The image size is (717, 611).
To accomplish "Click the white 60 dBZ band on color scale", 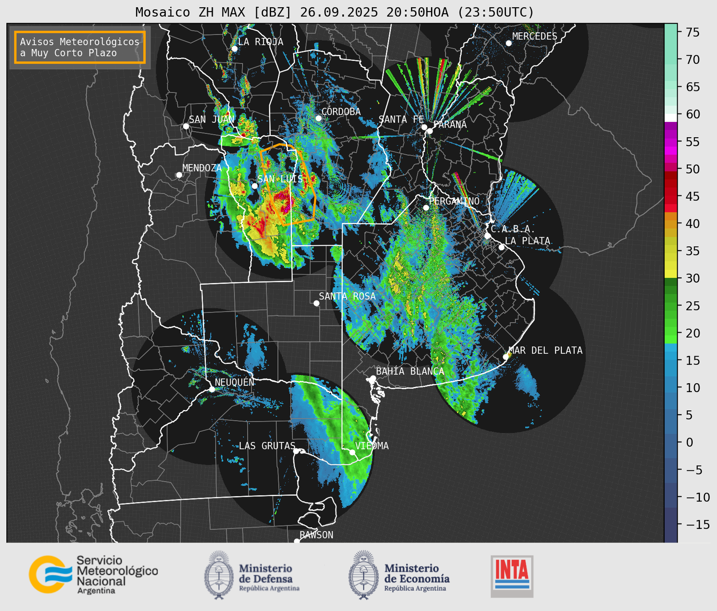I will tap(670, 117).
